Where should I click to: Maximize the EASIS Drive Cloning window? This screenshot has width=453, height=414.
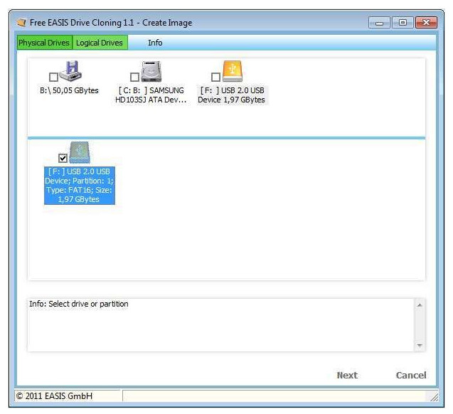(403, 23)
